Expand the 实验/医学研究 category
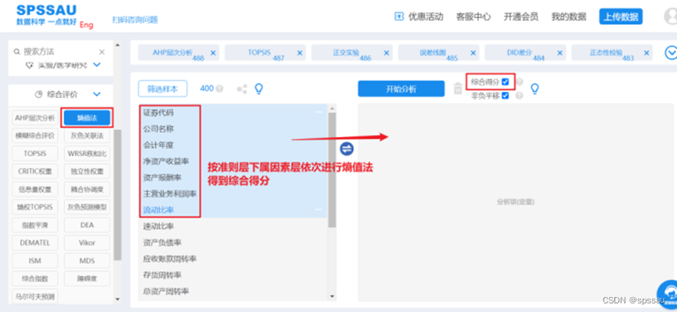Screen dimensions: 677x312 [97, 65]
